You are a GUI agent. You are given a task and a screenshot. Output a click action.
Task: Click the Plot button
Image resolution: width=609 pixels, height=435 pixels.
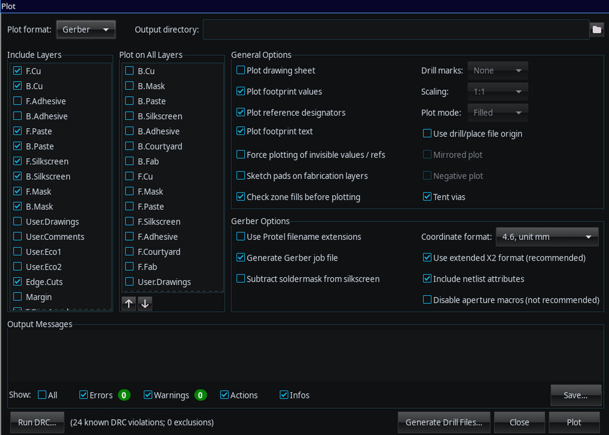click(574, 422)
